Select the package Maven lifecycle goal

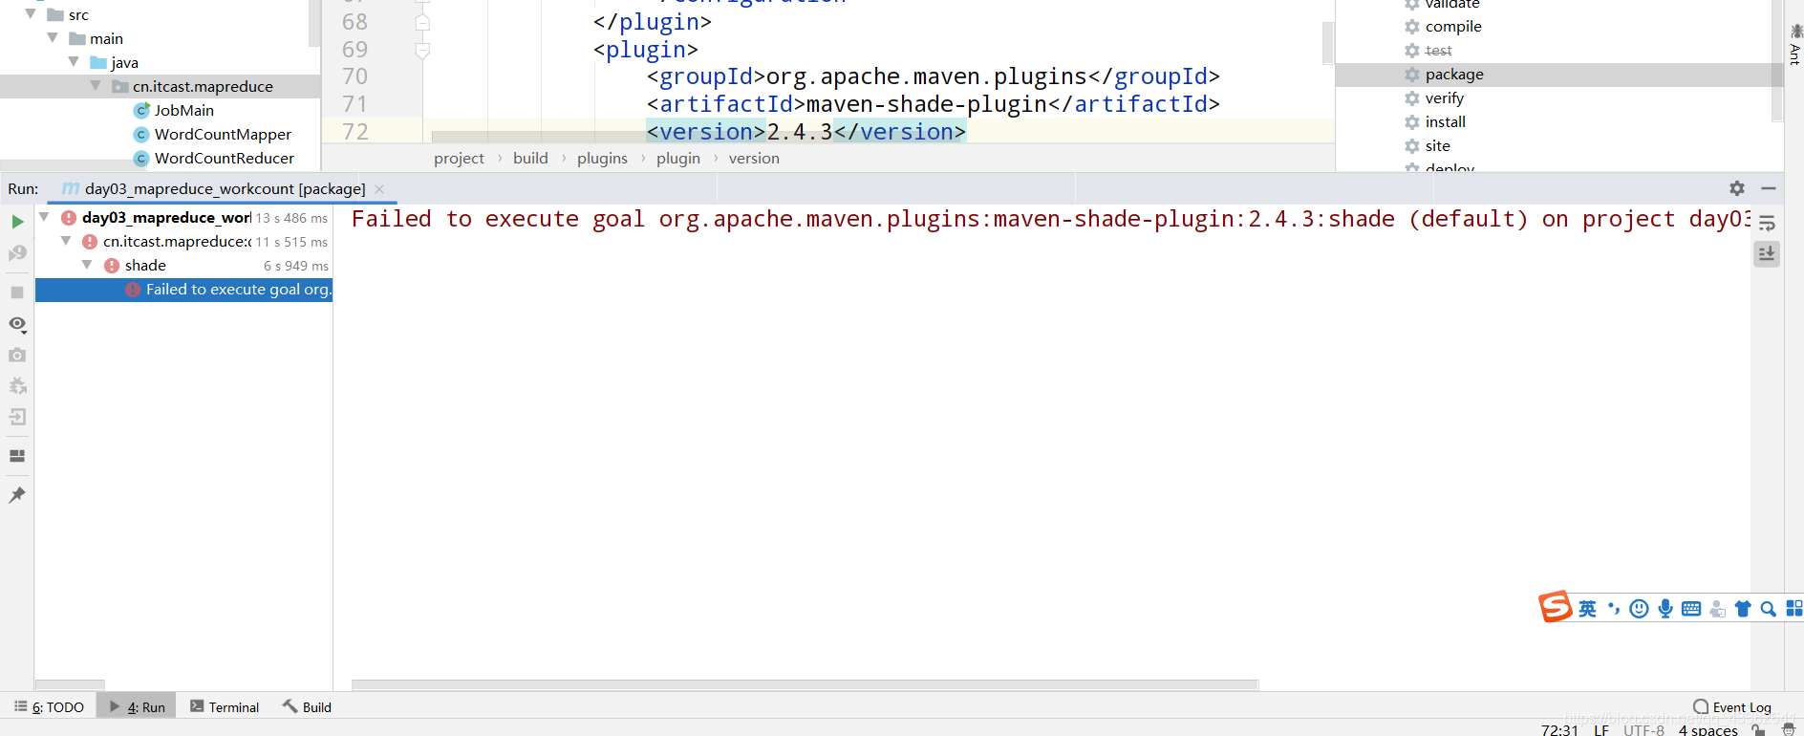click(1454, 75)
